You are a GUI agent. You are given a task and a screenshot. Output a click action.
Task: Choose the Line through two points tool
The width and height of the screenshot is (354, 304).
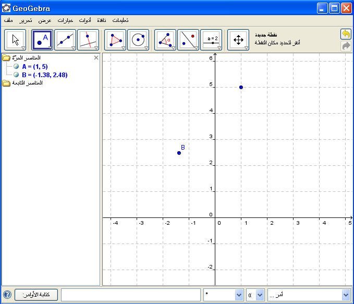(65, 40)
